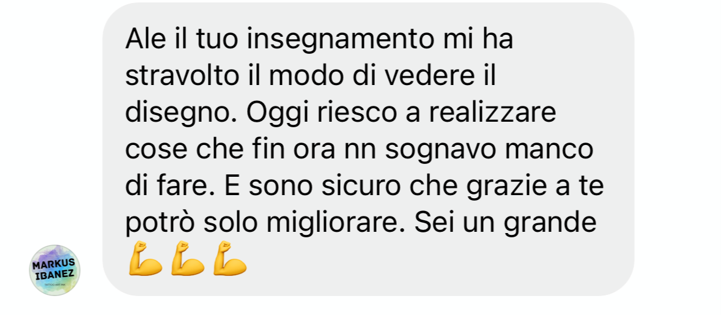The width and height of the screenshot is (721, 315).
Task: Open the Markus Ibanez profile avatar
Action: click(x=54, y=270)
